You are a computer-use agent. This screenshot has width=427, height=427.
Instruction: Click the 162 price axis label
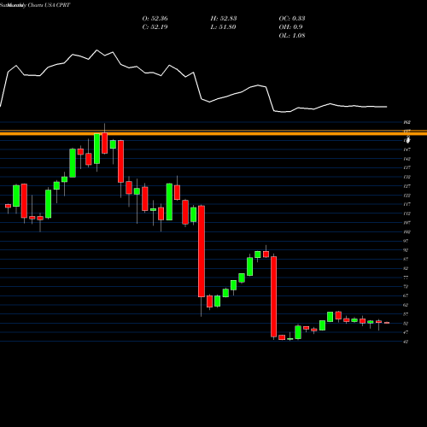(x=407, y=122)
